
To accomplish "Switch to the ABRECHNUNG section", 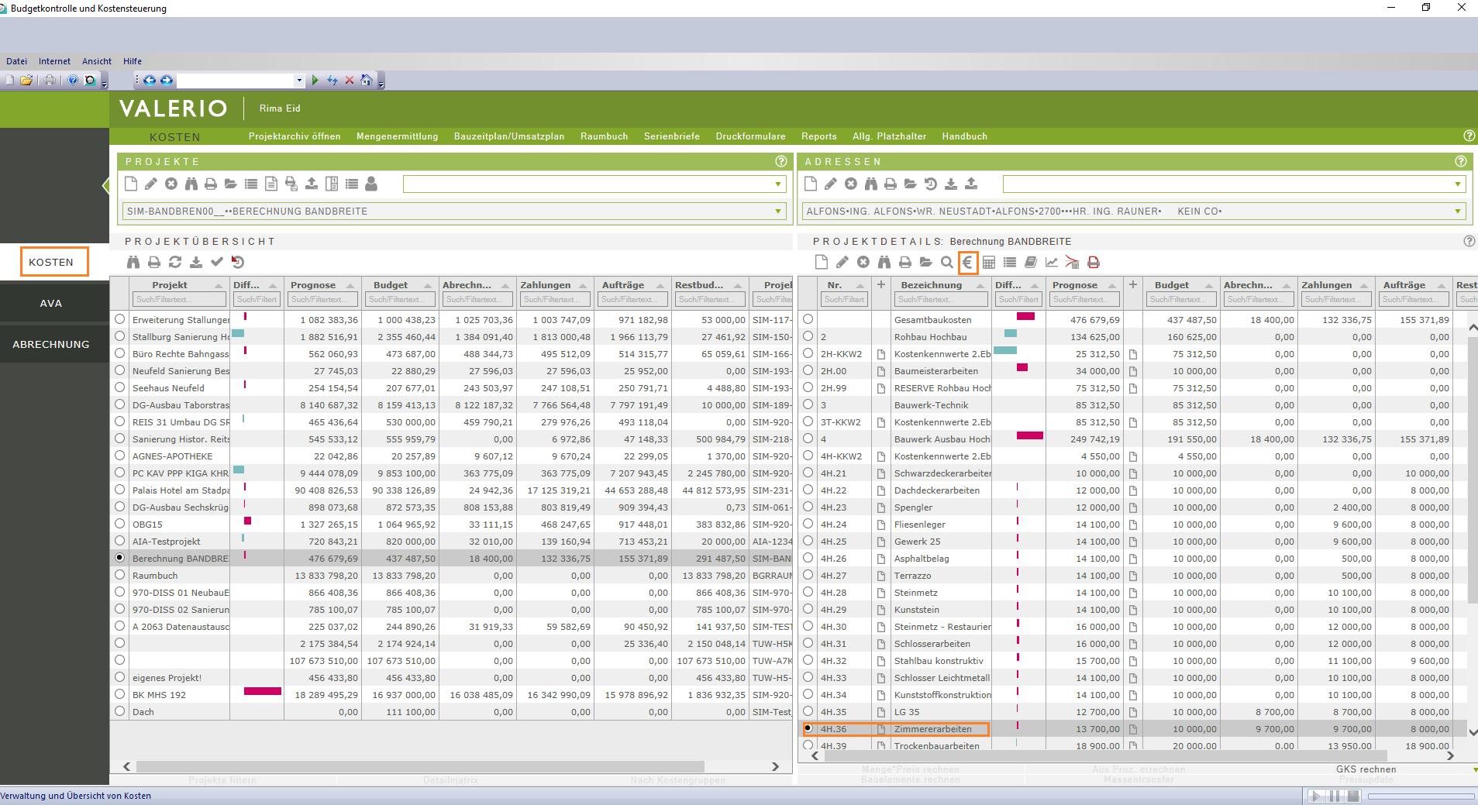I will (x=51, y=344).
